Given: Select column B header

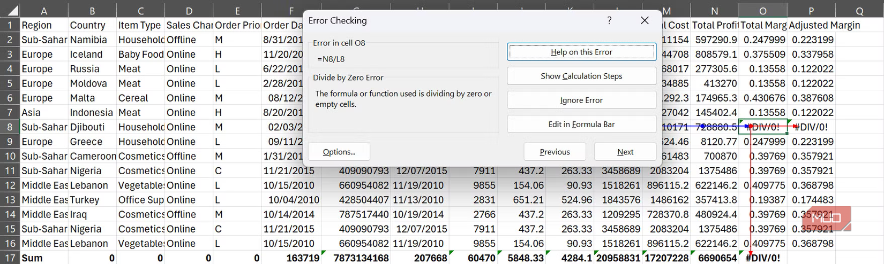Looking at the screenshot, I should pos(92,11).
